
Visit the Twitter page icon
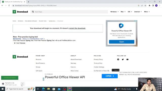pos(123,59)
